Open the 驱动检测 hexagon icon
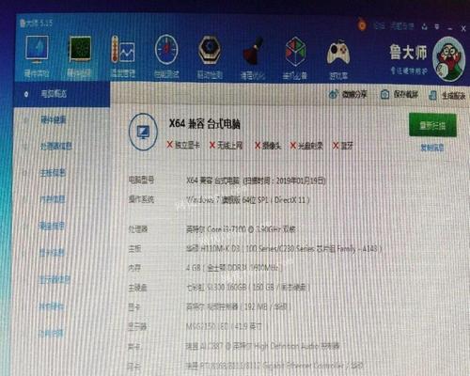The width and height of the screenshot is (470, 376). (210, 50)
